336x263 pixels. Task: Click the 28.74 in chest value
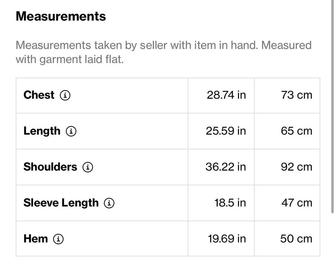pos(227,95)
